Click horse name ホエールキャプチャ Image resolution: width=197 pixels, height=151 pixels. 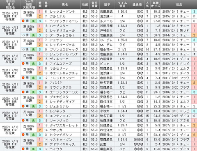pyautogui.click(x=64, y=73)
